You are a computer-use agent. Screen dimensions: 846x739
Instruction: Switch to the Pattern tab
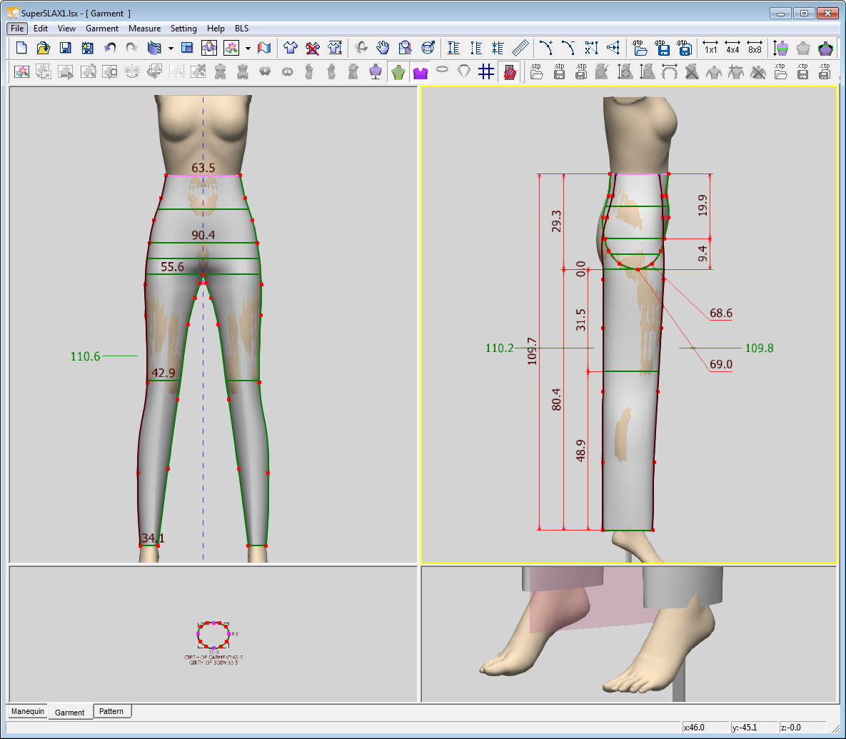(111, 711)
